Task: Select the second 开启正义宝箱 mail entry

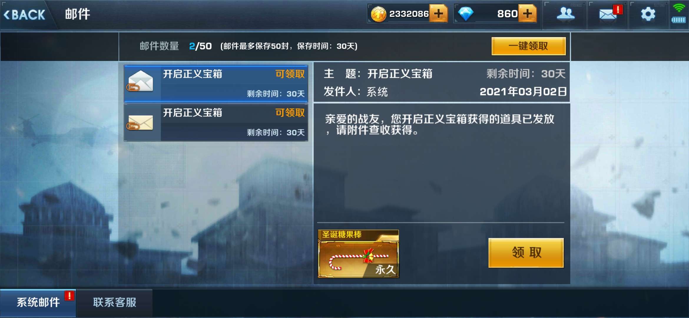Action: (x=216, y=122)
